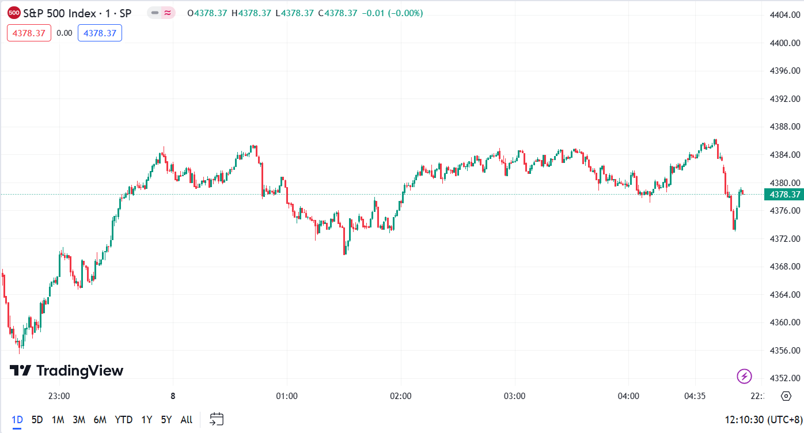Toggle the red sell price button
The width and height of the screenshot is (804, 433).
pos(28,33)
